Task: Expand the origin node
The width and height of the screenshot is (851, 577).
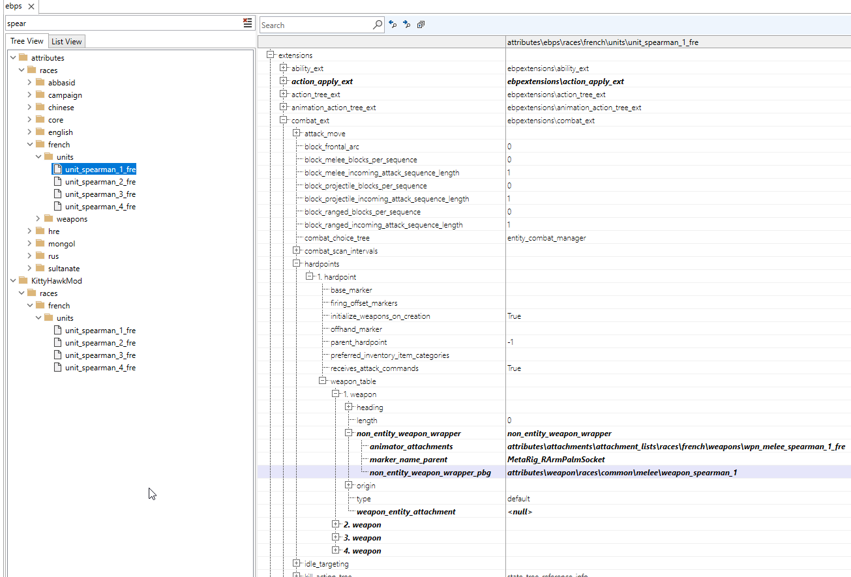Action: tap(349, 485)
